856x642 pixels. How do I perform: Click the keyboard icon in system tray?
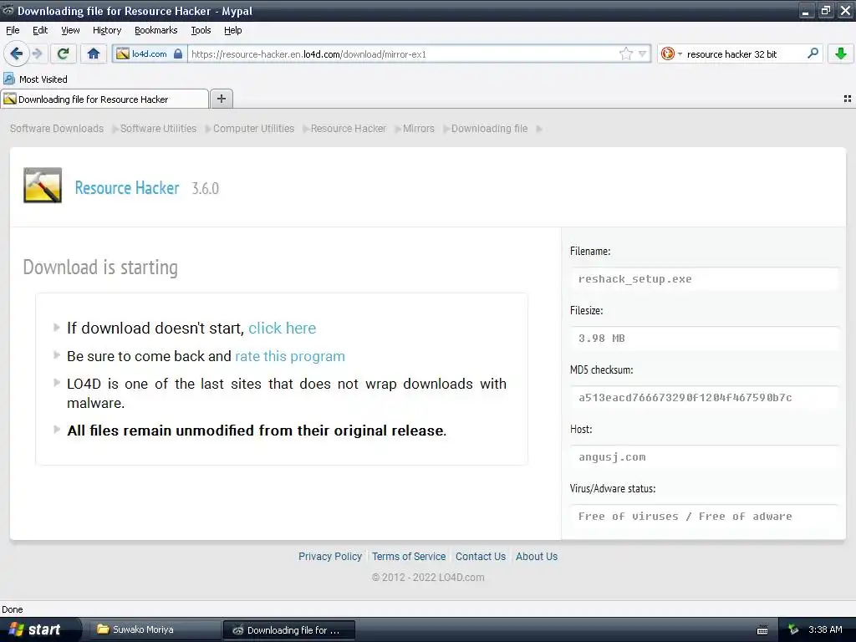click(x=762, y=630)
